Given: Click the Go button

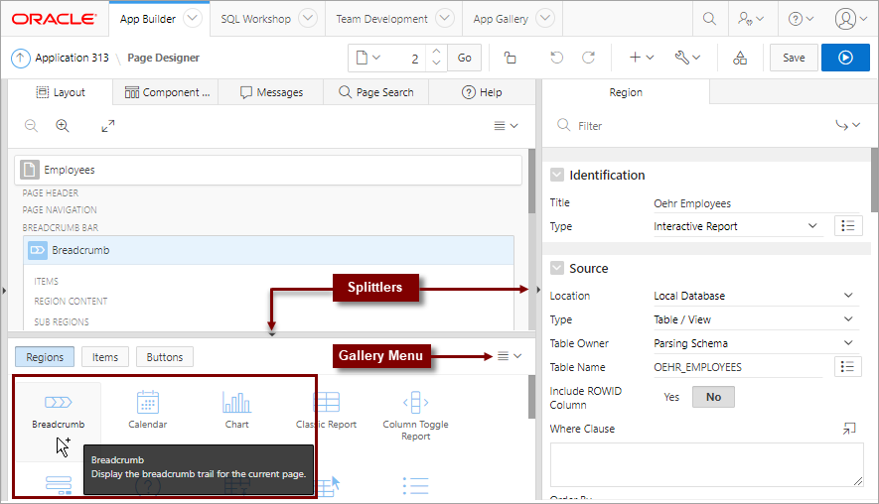Looking at the screenshot, I should pos(464,58).
